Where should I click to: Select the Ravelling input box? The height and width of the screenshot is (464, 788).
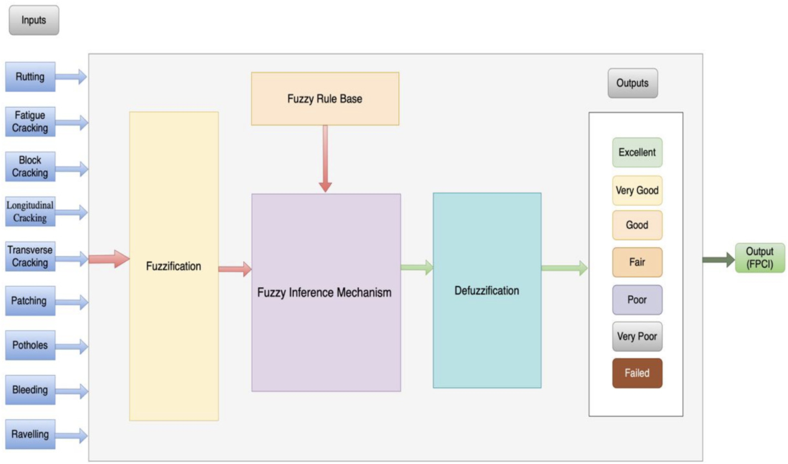[x=30, y=434]
